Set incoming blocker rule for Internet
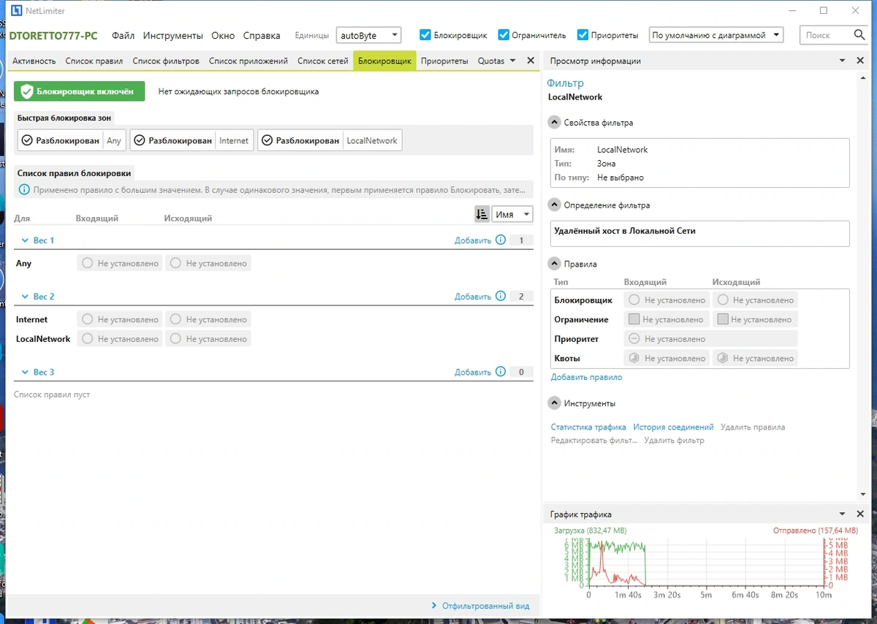 click(x=119, y=319)
